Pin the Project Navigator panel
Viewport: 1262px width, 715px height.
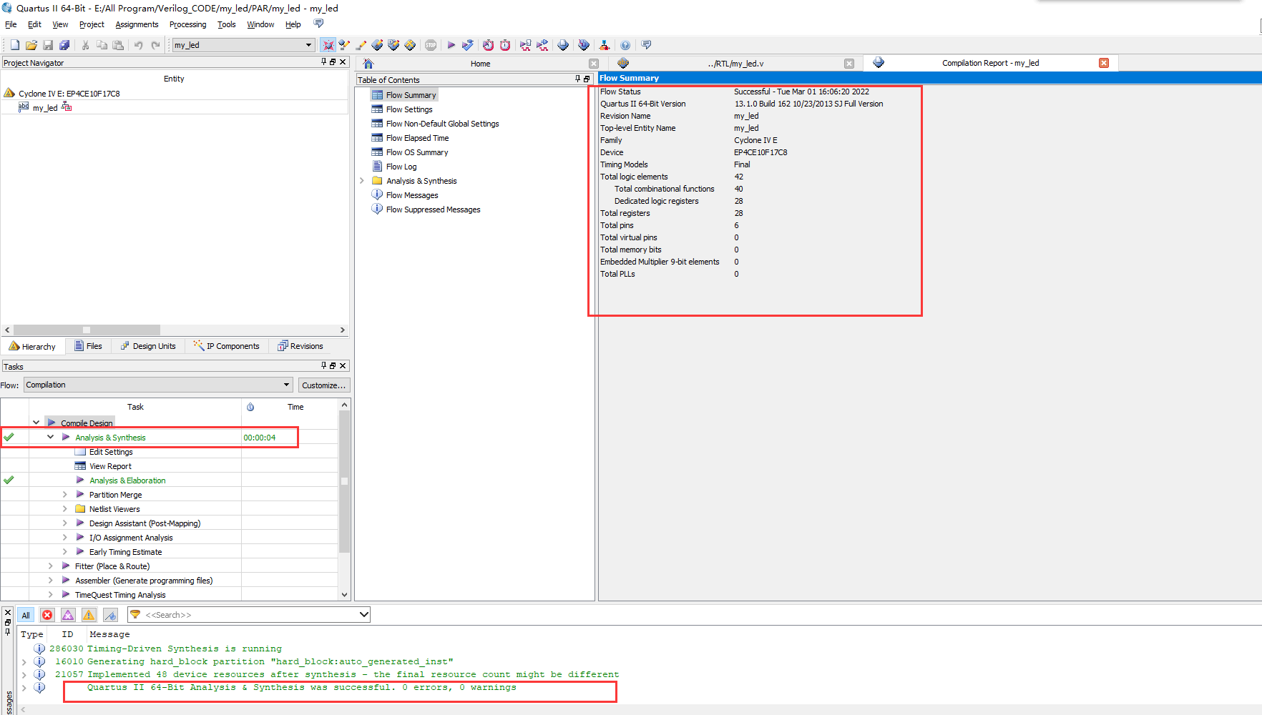point(324,62)
